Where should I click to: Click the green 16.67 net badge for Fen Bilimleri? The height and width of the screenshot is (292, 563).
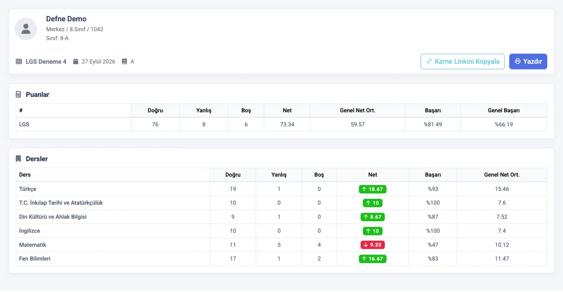point(373,259)
